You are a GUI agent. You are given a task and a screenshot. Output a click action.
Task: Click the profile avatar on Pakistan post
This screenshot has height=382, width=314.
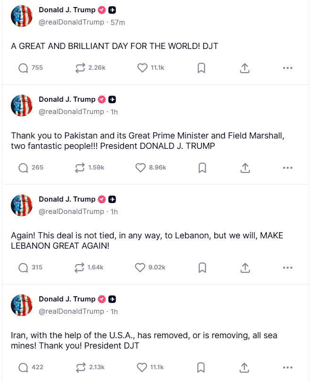[22, 106]
